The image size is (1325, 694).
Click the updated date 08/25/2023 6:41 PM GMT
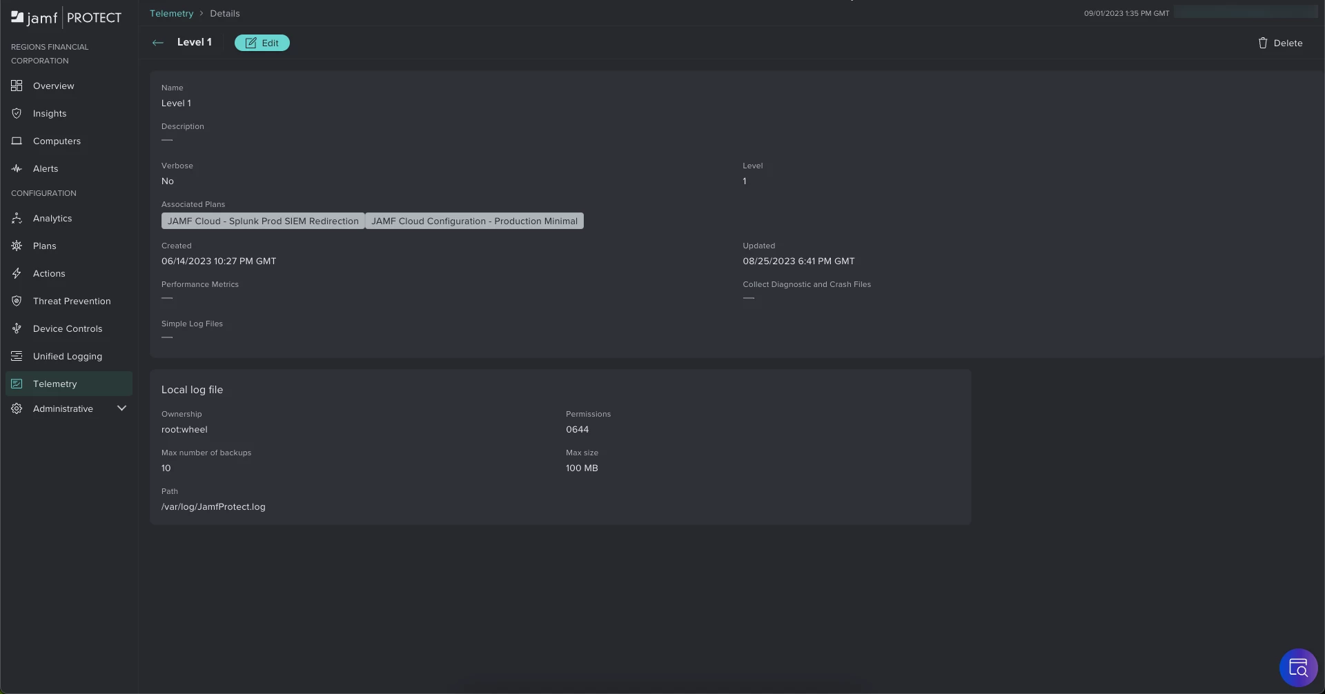[798, 261]
